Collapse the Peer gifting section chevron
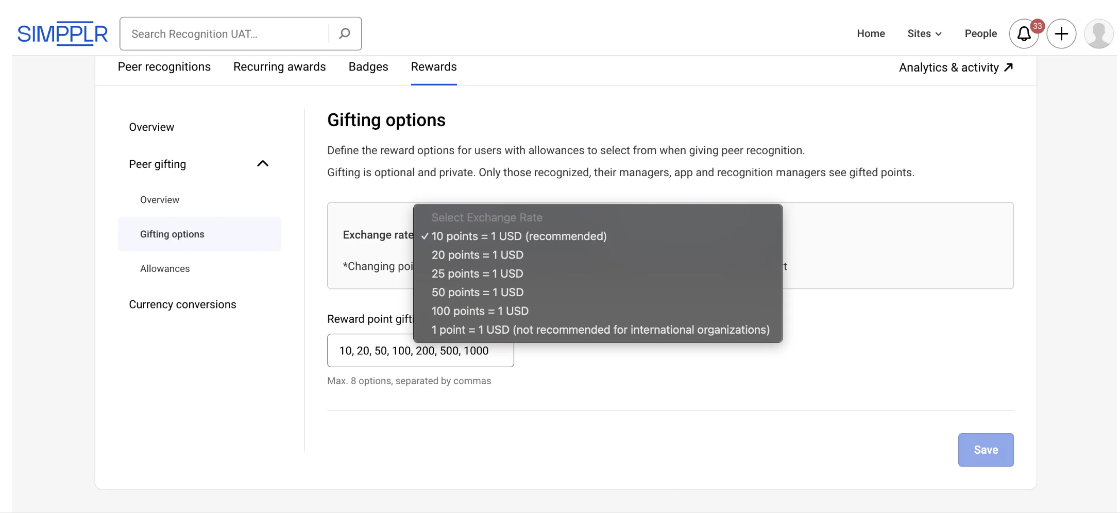This screenshot has width=1120, height=513. [x=263, y=164]
